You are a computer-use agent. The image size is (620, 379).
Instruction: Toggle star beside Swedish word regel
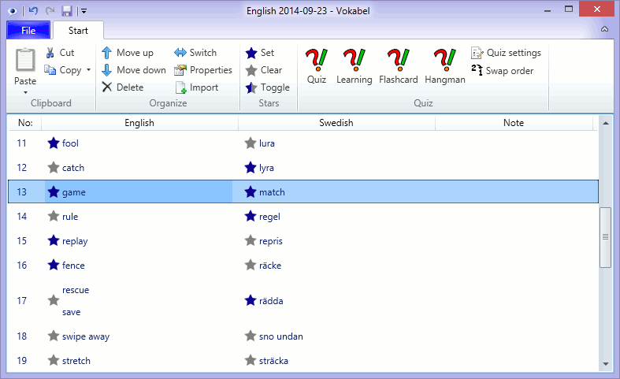click(251, 217)
